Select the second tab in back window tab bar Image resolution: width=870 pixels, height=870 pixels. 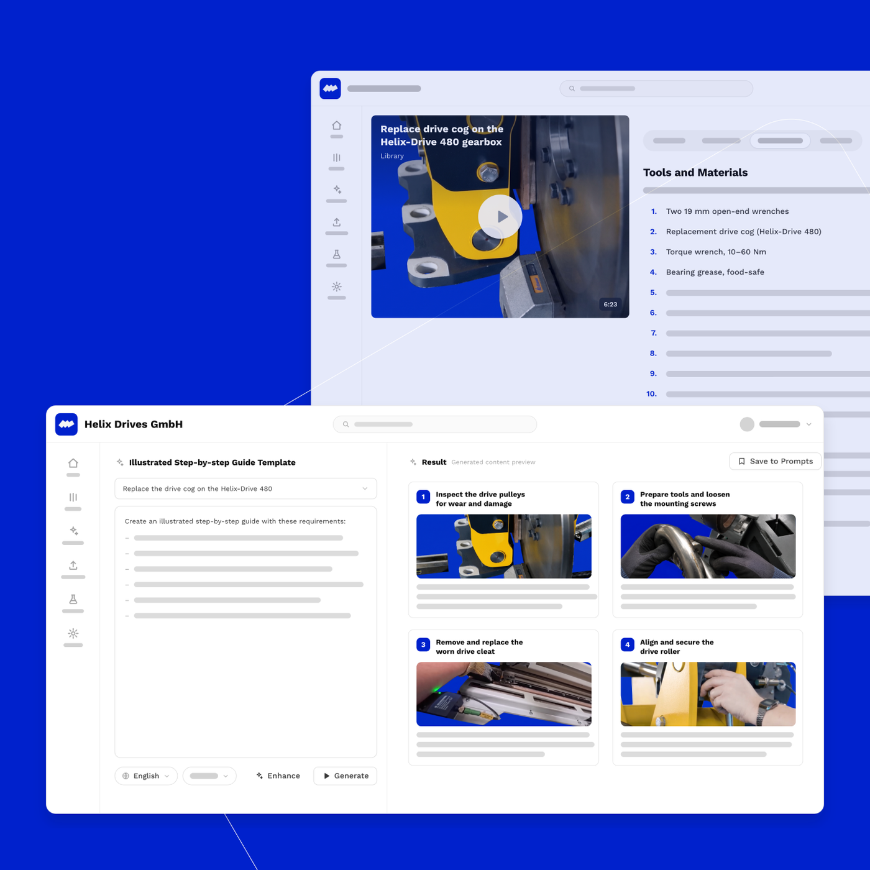(721, 140)
